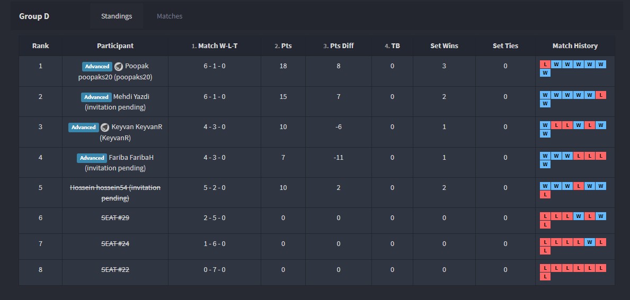The width and height of the screenshot is (630, 300).
Task: Click the only red L box in Poopak's match history
Action: [x=545, y=65]
